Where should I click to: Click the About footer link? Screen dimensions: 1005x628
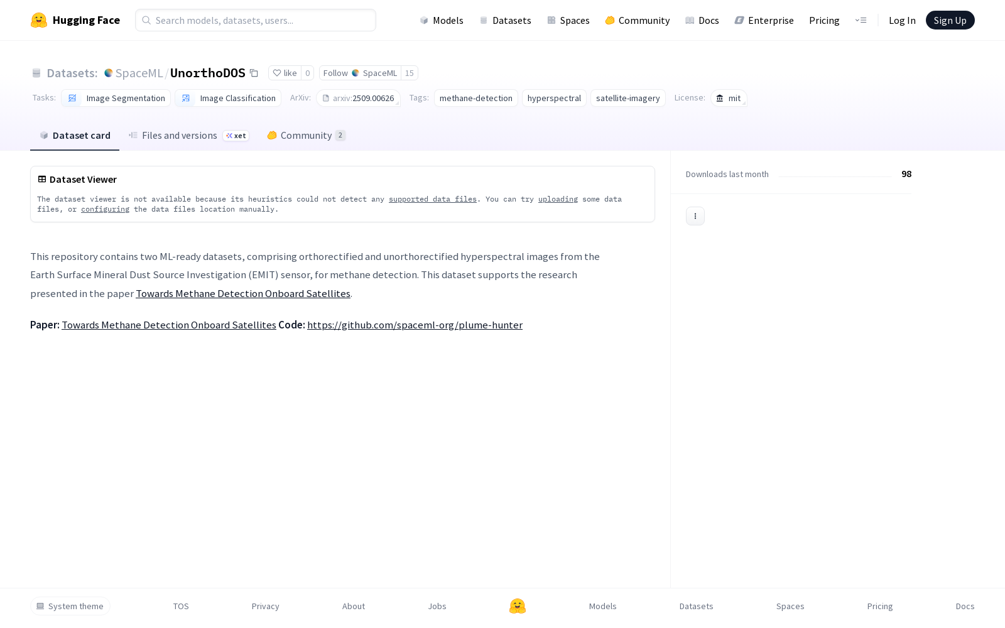tap(354, 606)
